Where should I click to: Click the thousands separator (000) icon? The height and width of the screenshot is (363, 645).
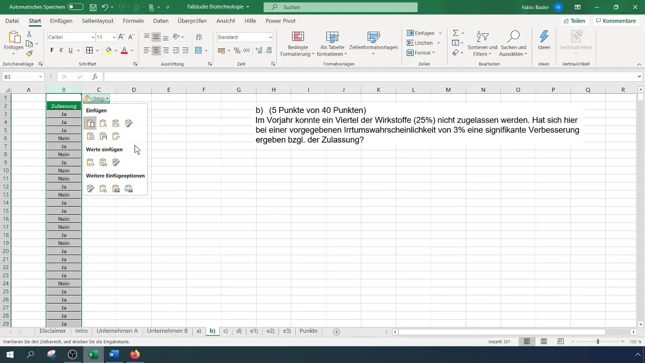click(x=246, y=50)
